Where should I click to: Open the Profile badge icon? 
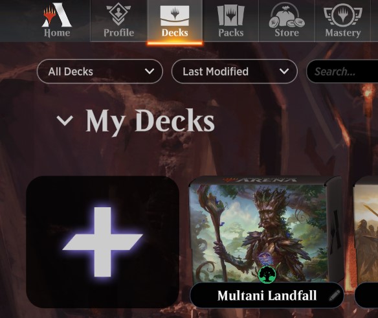tap(118, 14)
